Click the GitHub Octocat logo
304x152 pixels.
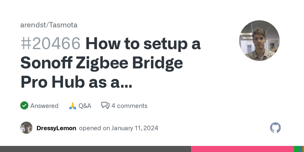point(275,128)
